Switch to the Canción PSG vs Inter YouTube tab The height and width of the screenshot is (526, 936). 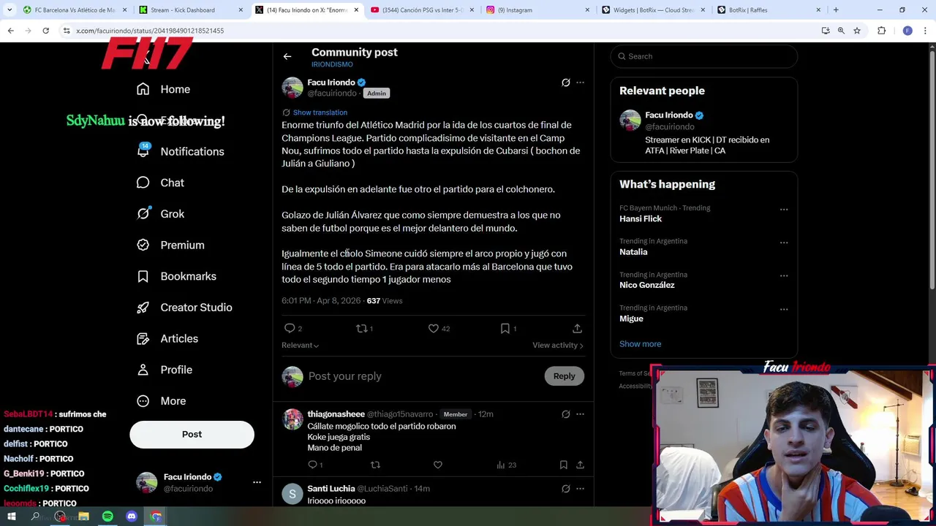[423, 10]
